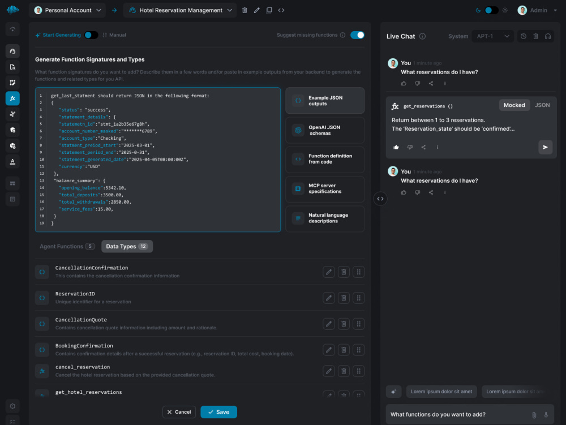Click inside the JSON code editor
Image resolution: width=566 pixels, height=425 pixels.
click(x=158, y=160)
